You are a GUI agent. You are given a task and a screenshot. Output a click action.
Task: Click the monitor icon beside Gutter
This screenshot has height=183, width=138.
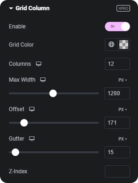click(32, 139)
